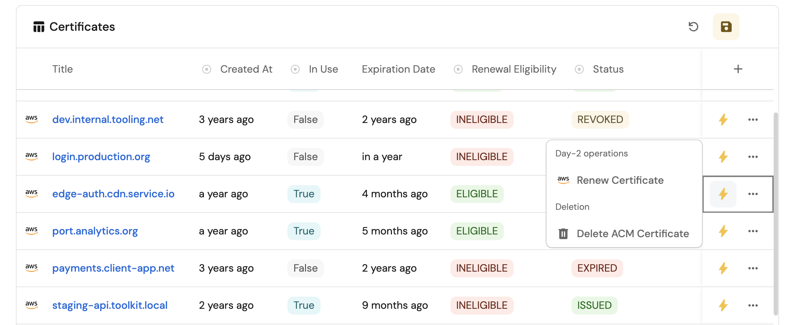
Task: Click lightning action icon for dev.internal.tooling.net
Action: tap(723, 120)
